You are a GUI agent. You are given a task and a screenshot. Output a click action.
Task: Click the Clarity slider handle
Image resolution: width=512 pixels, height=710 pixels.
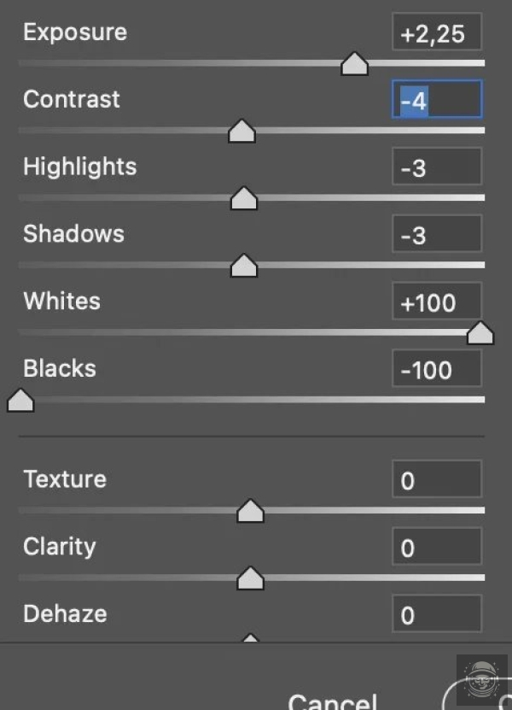coord(250,578)
